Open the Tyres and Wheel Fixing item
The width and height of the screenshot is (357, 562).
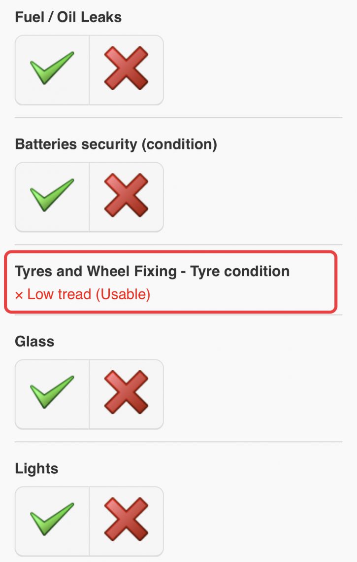pyautogui.click(x=171, y=281)
